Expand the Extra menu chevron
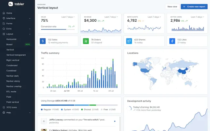Screen dimensions: 210x131 [30, 29]
